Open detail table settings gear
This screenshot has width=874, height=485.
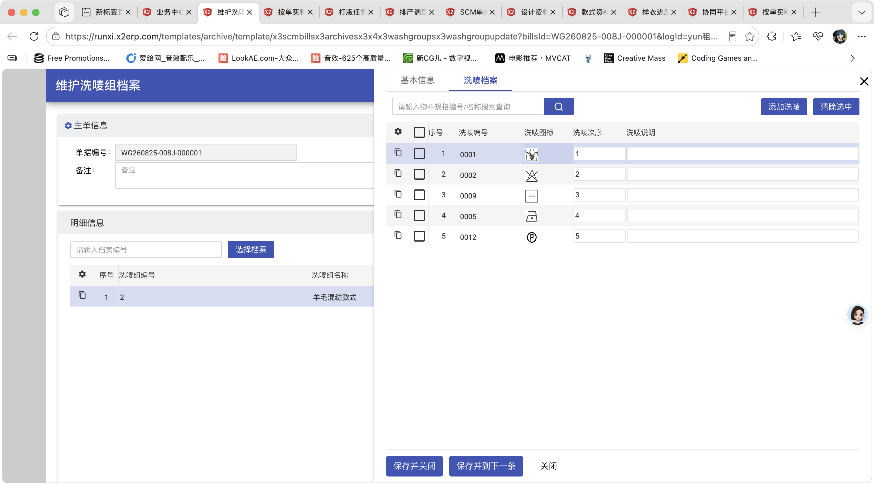point(82,274)
